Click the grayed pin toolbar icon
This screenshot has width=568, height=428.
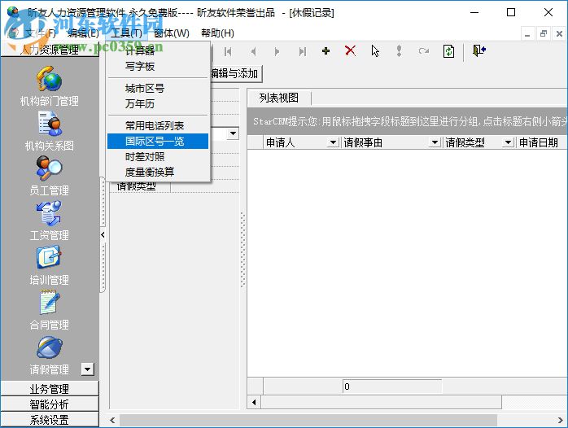[399, 51]
